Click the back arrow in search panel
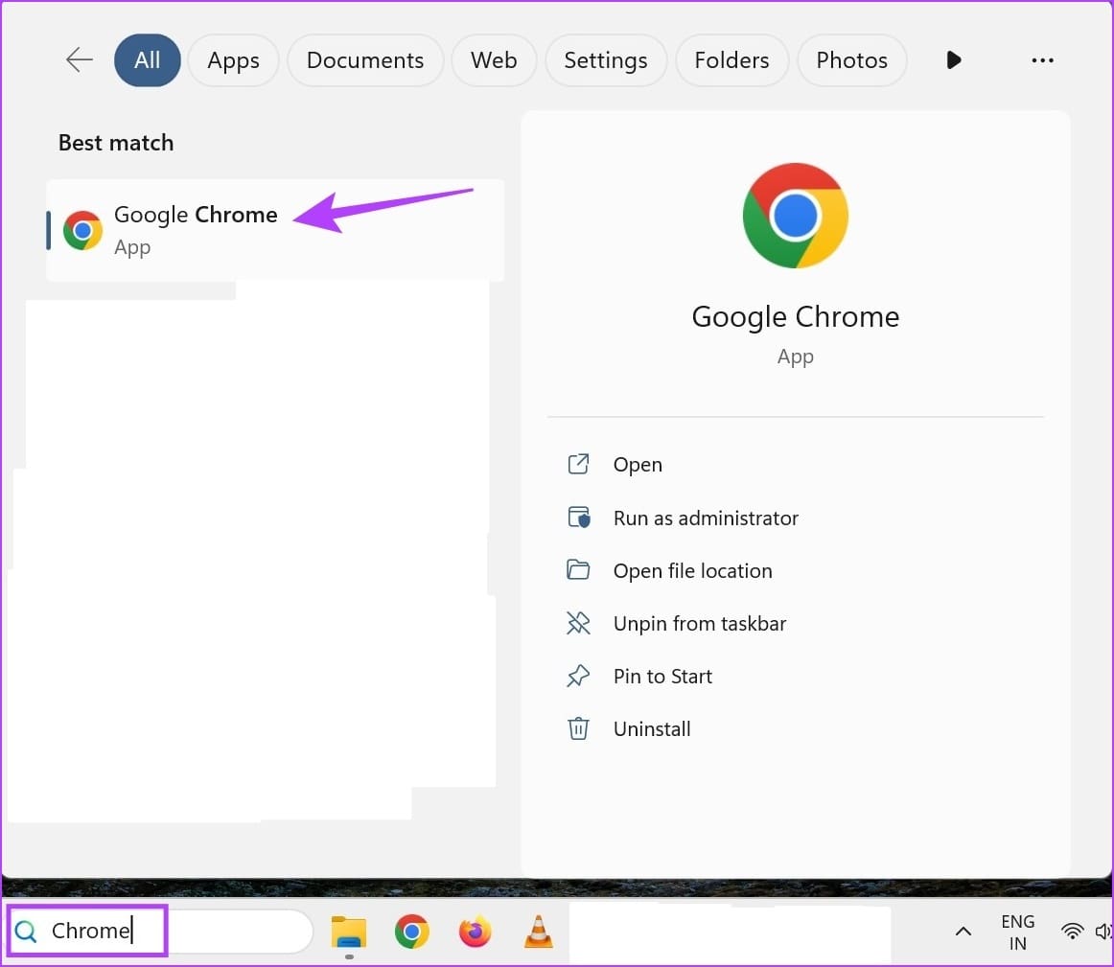Screen dimensions: 1114x967 click(x=79, y=60)
